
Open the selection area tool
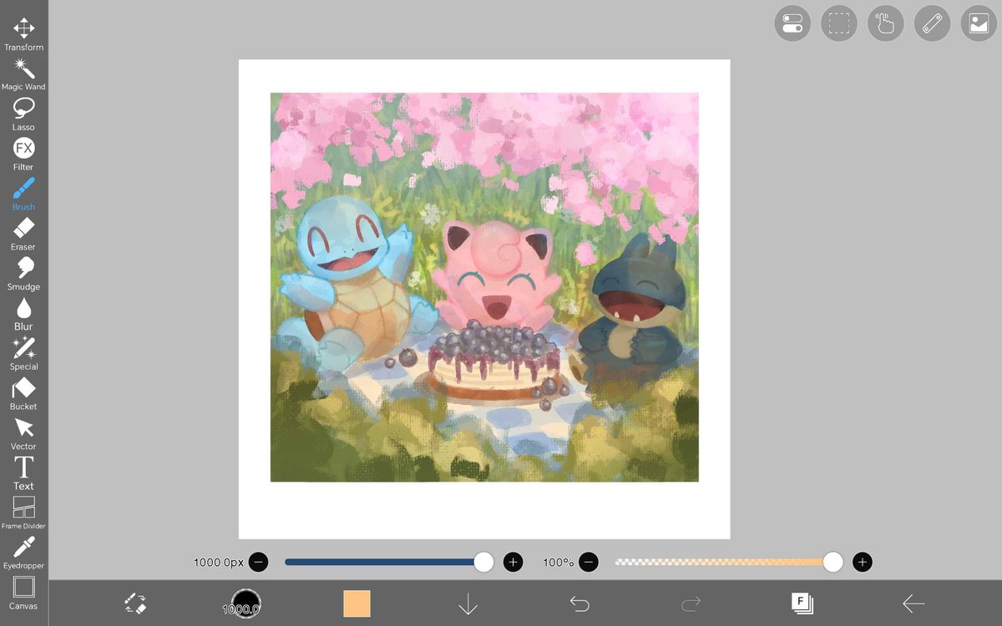tap(839, 23)
